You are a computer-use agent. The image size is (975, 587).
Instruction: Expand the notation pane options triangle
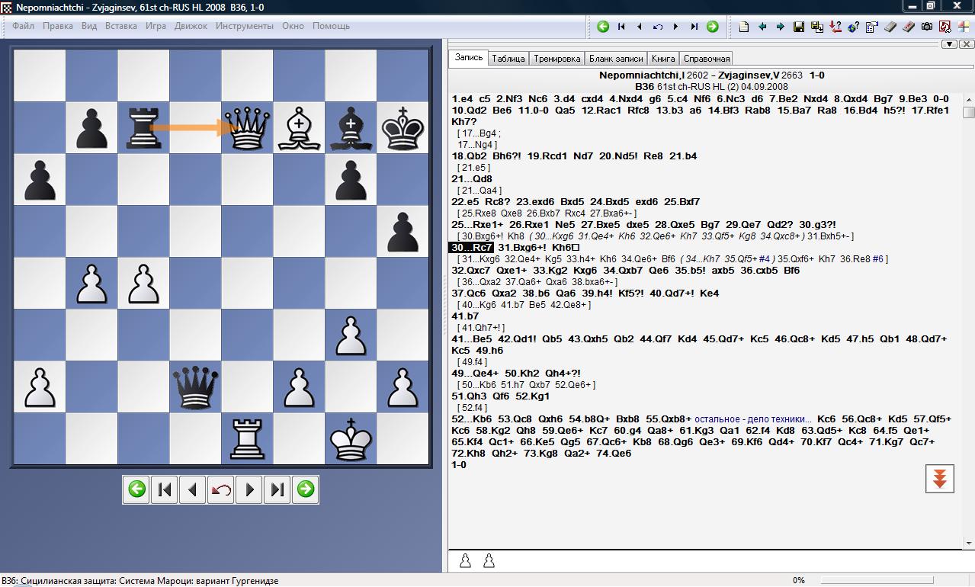point(949,44)
